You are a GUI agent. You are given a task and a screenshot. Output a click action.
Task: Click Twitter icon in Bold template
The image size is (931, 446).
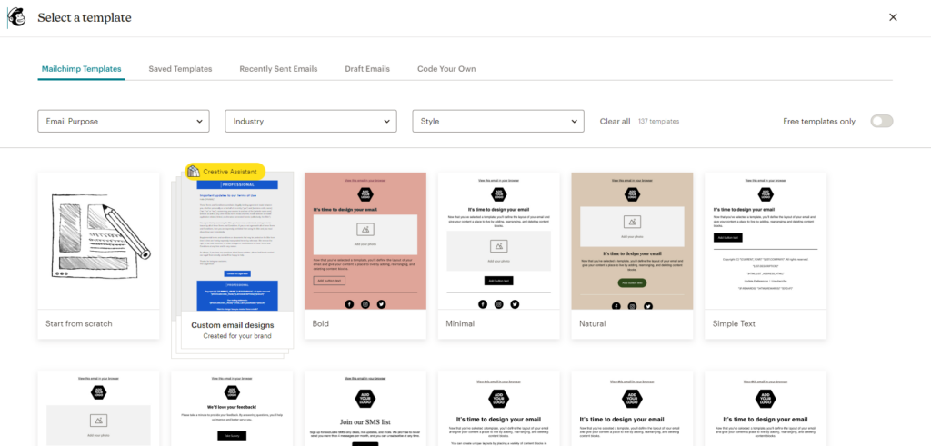[381, 303]
